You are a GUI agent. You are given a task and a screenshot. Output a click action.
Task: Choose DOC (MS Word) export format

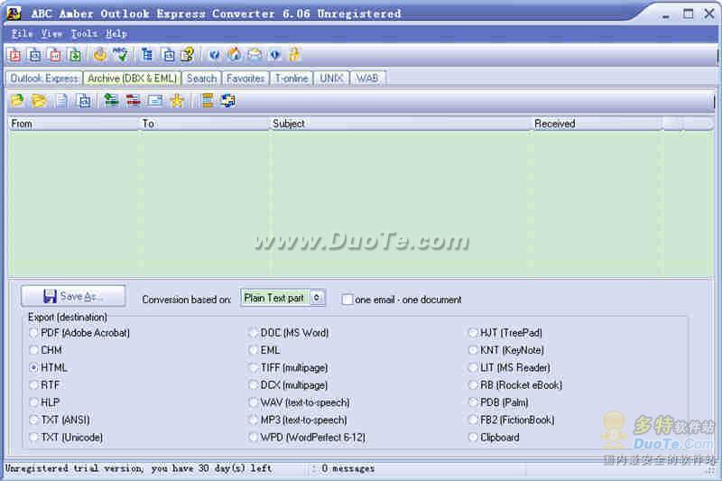click(x=289, y=332)
